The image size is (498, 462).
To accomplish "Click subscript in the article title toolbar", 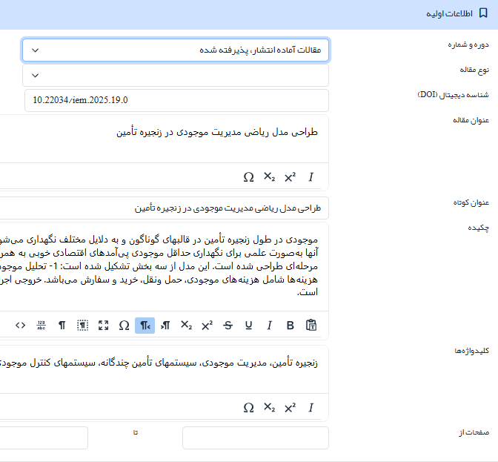I will 269,177.
